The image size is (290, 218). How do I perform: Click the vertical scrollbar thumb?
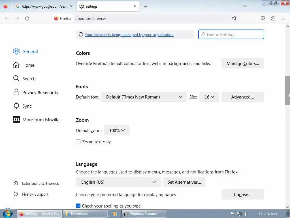287,91
